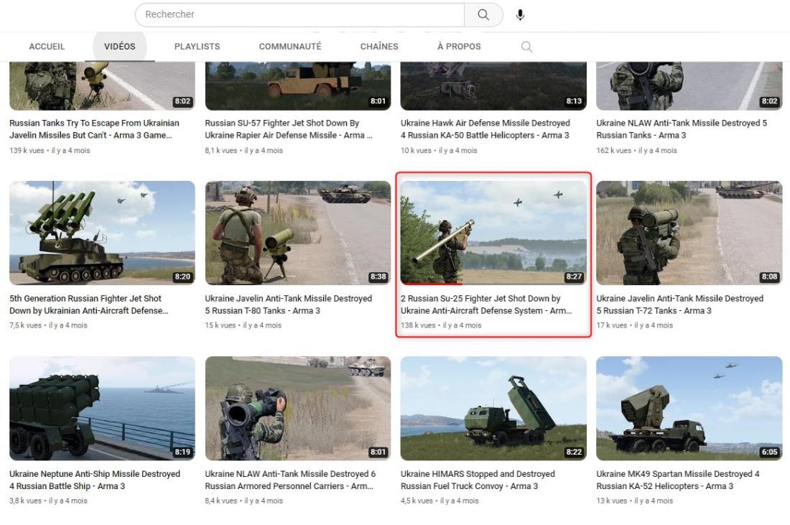Click title 'Ukraine Hawk Air Defense Missile Destroyed'
The height and width of the screenshot is (525, 790).
485,129
